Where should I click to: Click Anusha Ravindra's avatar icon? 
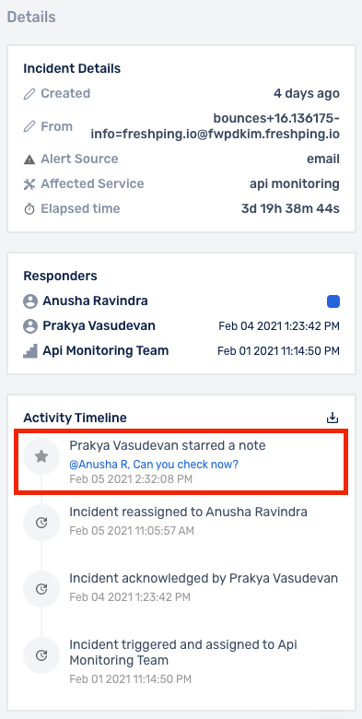pyautogui.click(x=30, y=301)
